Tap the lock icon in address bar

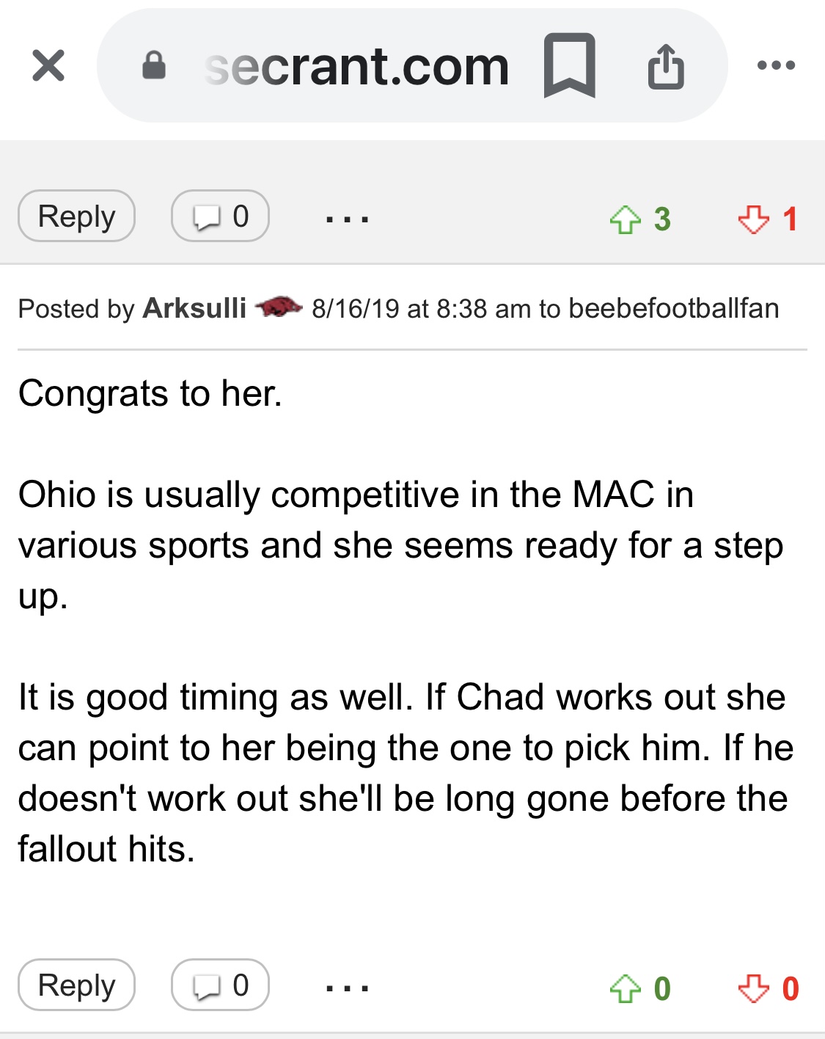153,65
